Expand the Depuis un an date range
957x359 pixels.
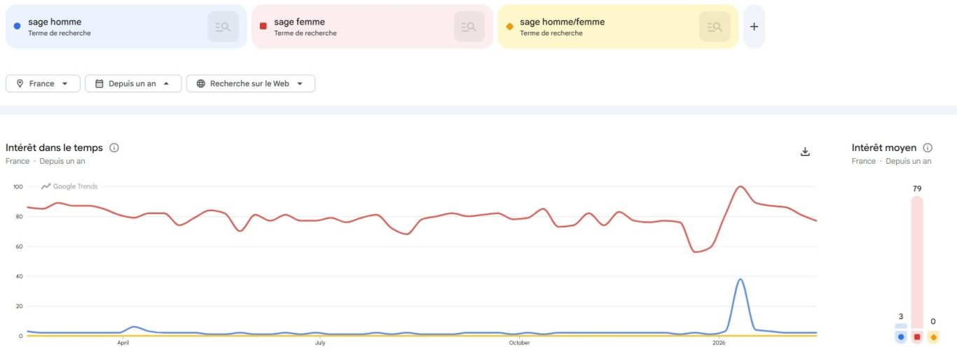133,83
